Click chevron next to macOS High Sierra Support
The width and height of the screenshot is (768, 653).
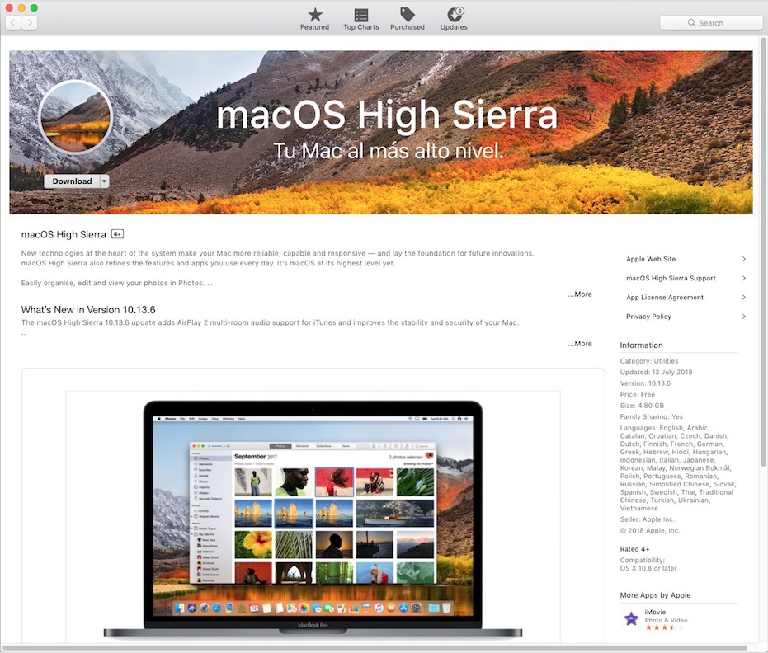pos(743,278)
